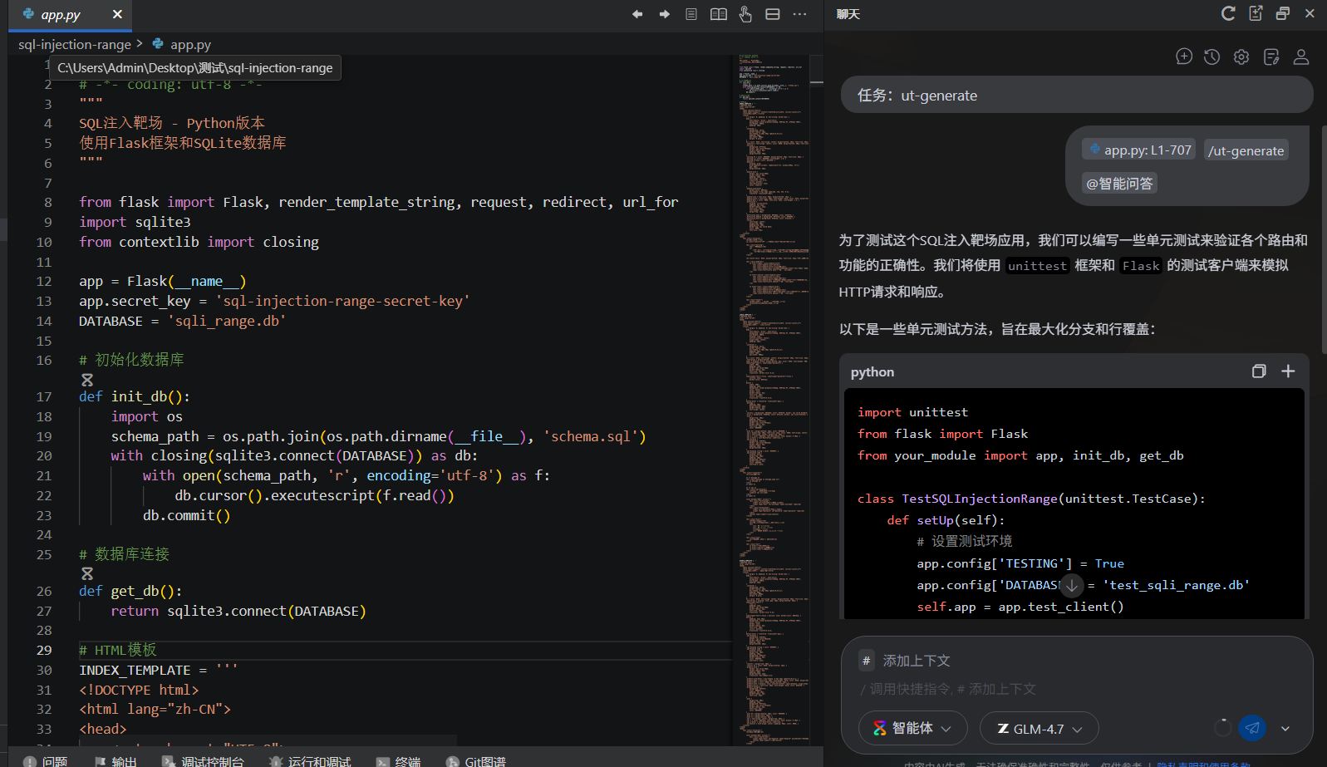Click the split editor layout icon

click(772, 14)
